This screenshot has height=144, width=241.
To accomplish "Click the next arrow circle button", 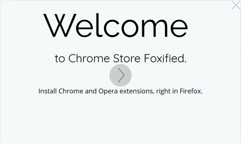I will [120, 75].
